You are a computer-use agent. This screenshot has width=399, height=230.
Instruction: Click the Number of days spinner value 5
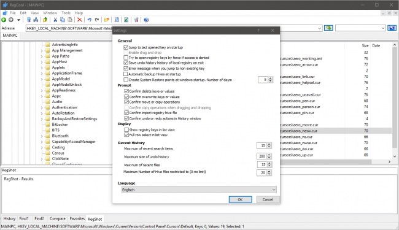coord(263,80)
